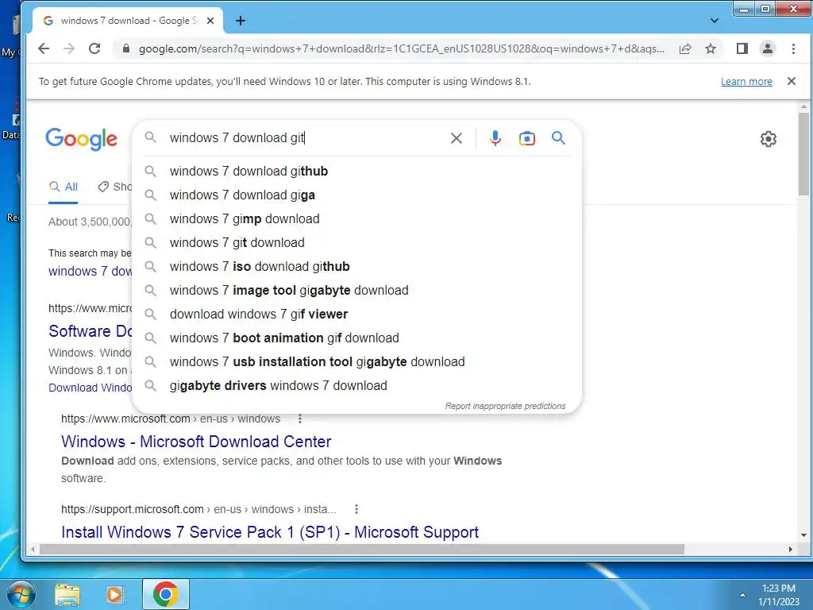The image size is (813, 610).
Task: Click the Google search input field
Action: pyautogui.click(x=306, y=138)
